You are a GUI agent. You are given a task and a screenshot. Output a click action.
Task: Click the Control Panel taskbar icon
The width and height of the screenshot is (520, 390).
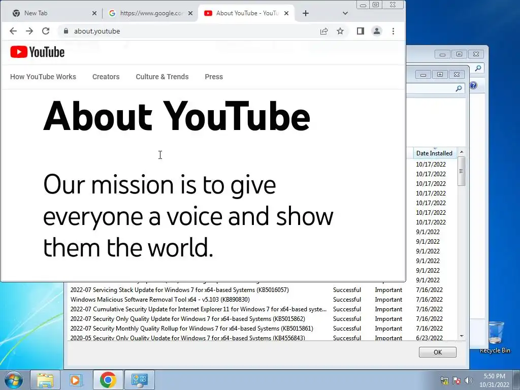pos(139,380)
